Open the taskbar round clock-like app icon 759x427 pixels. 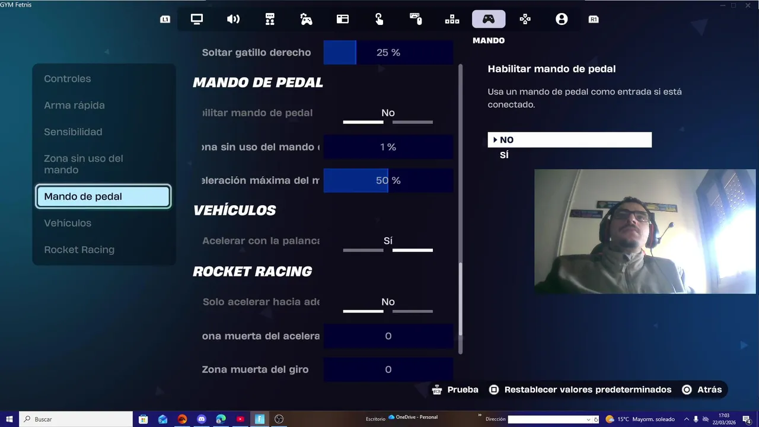[279, 419]
